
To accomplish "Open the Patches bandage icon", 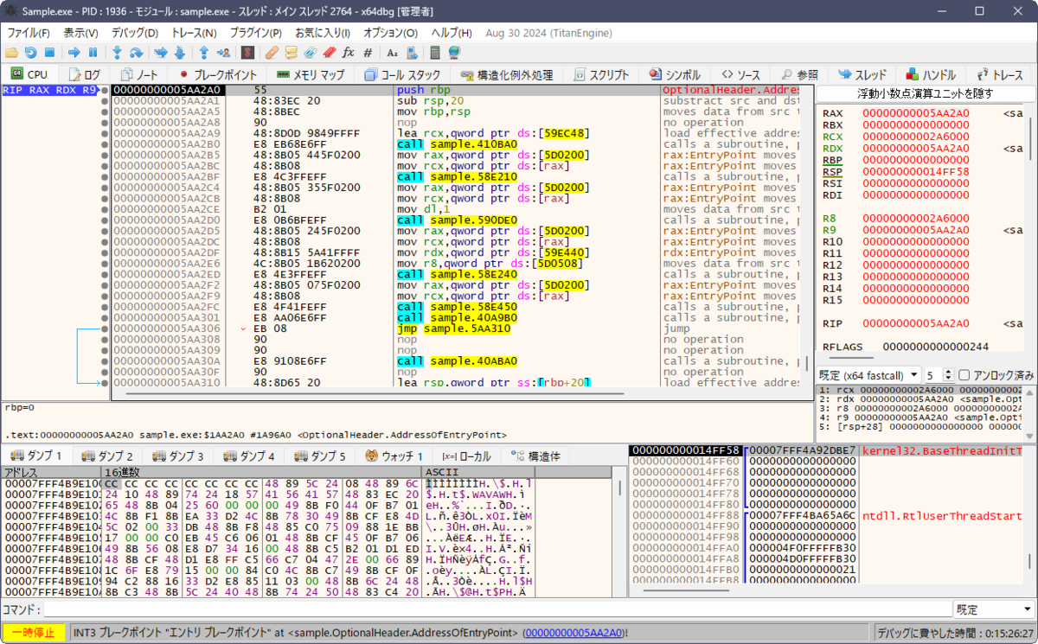I will point(272,53).
